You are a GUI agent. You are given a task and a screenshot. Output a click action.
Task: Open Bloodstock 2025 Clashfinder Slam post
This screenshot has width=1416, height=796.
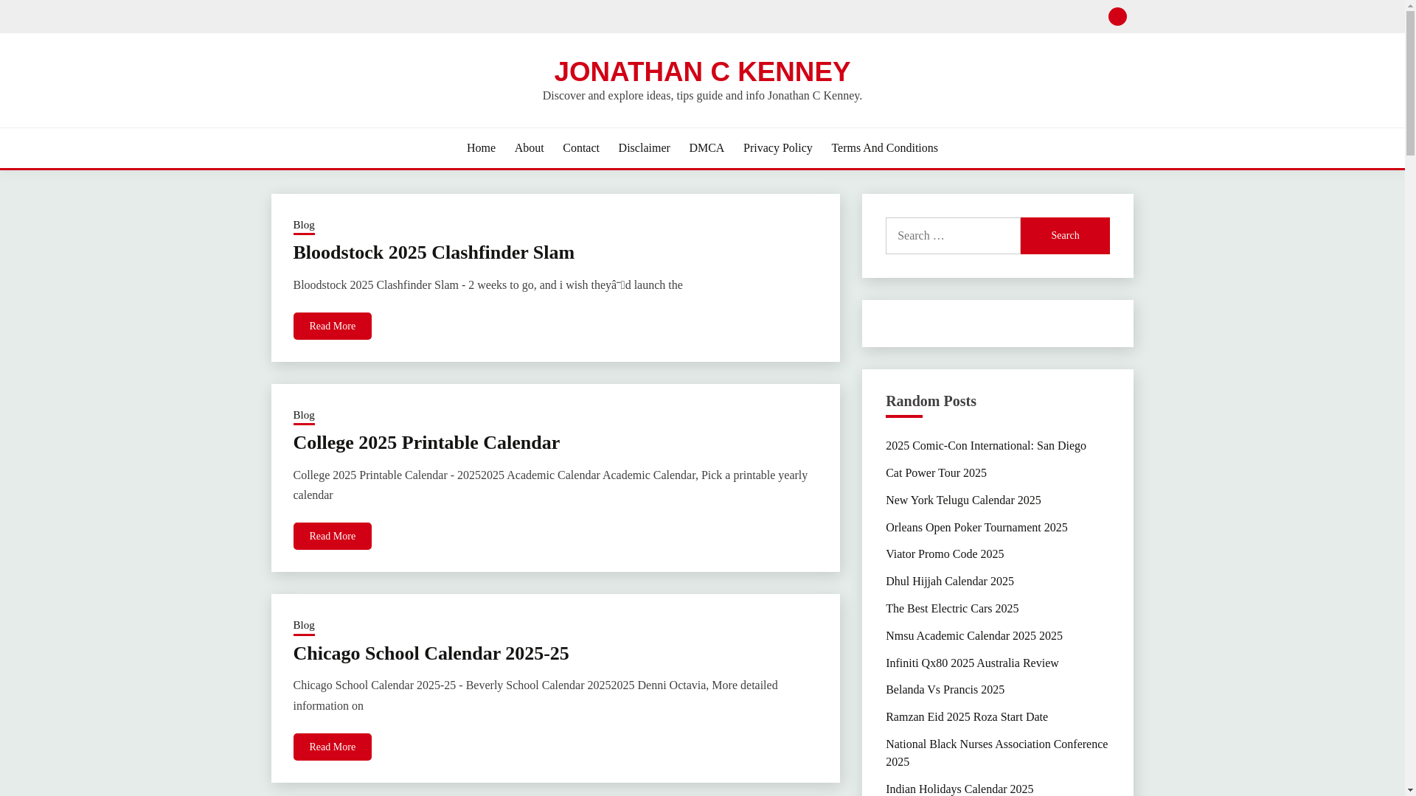click(x=434, y=252)
